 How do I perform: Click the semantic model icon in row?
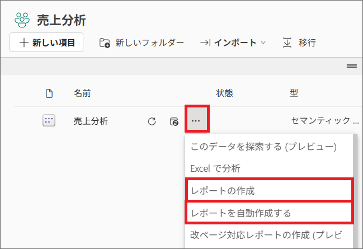pyautogui.click(x=49, y=120)
